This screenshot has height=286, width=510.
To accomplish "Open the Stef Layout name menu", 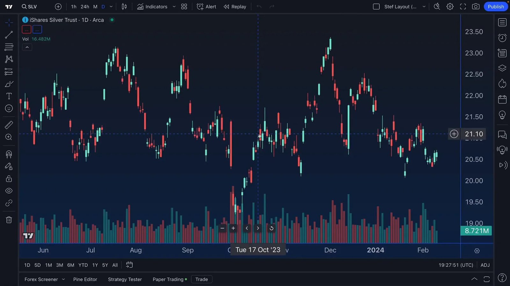I will click(400, 7).
